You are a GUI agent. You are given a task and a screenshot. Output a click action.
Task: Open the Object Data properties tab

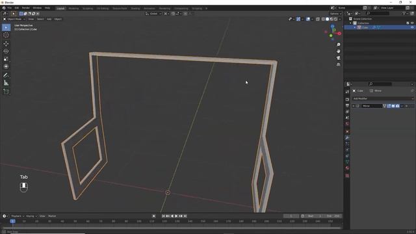(347, 162)
